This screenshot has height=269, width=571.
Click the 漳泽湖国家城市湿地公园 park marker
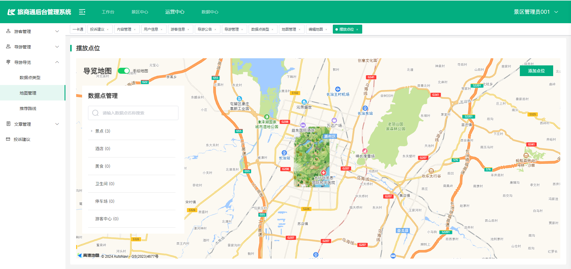(267, 117)
